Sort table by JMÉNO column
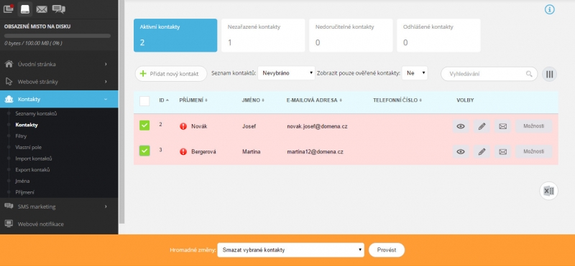Image resolution: width=575 pixels, height=266 pixels. click(253, 100)
